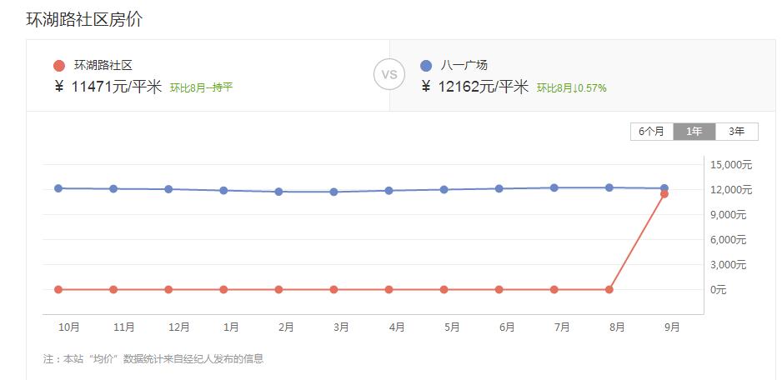This screenshot has width=782, height=380.
Task: Click the blue 6月 data point
Action: point(499,188)
